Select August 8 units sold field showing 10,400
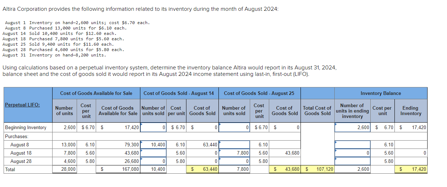 (154, 145)
